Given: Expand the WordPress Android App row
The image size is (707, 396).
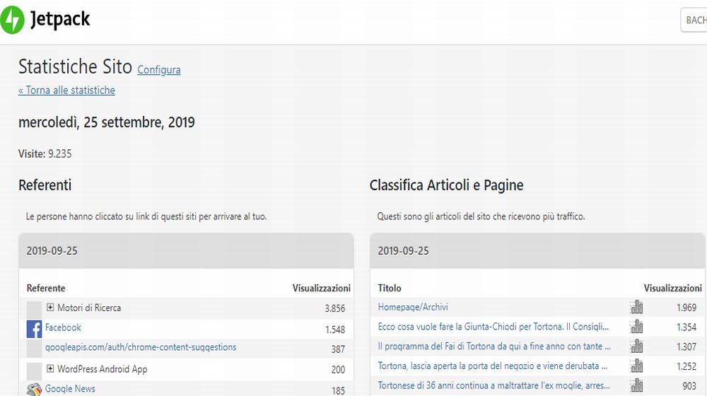Looking at the screenshot, I should (51, 368).
